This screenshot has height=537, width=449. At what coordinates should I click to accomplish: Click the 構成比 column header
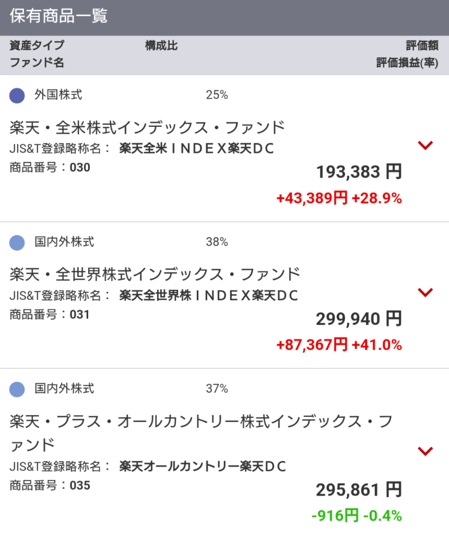[x=161, y=46]
